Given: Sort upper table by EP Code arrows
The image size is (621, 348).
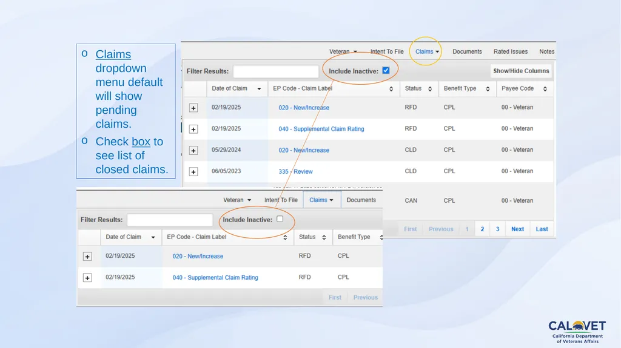Looking at the screenshot, I should [391, 89].
